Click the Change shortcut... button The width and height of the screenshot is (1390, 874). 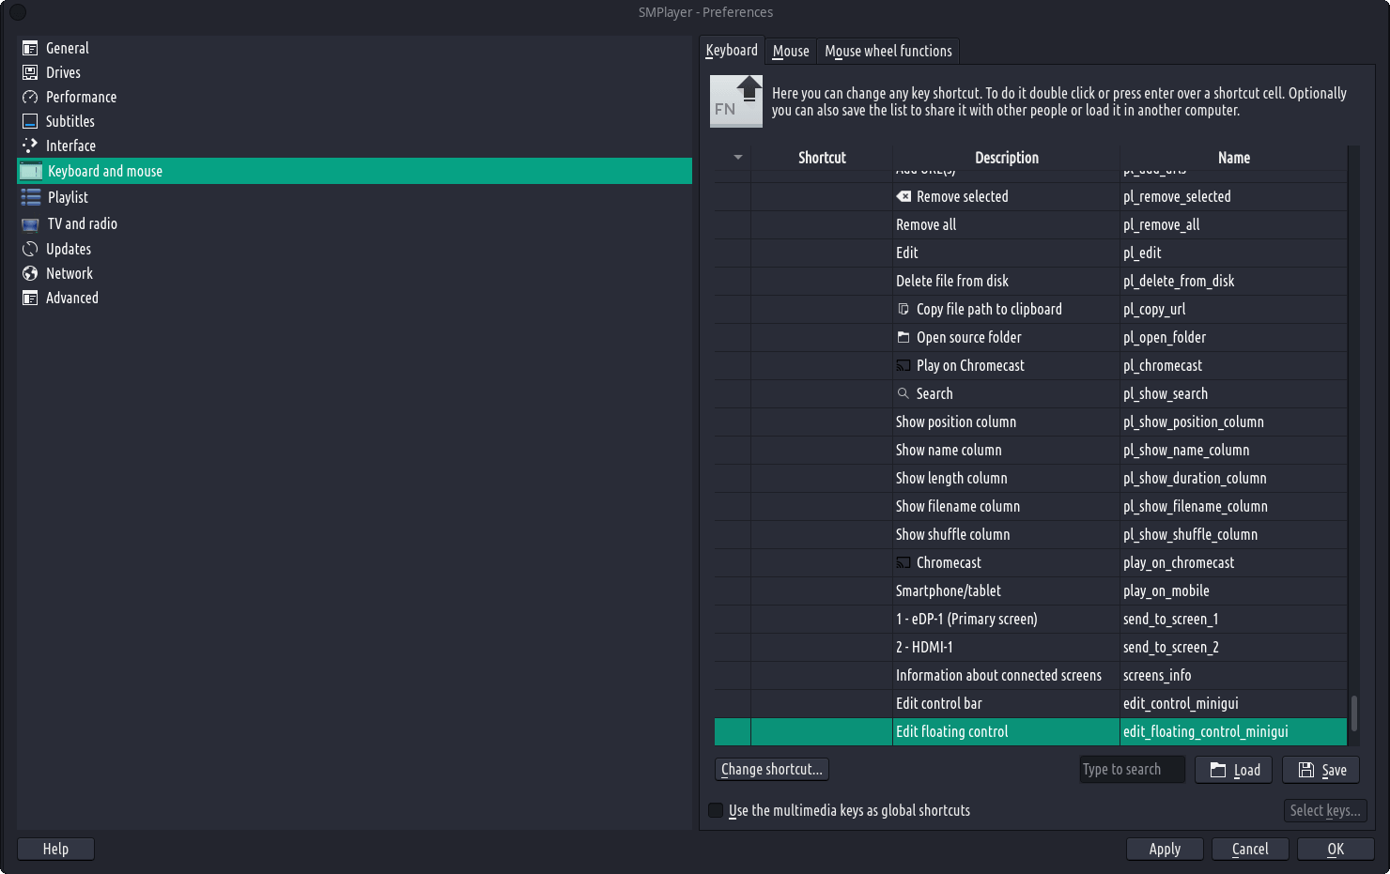[772, 769]
